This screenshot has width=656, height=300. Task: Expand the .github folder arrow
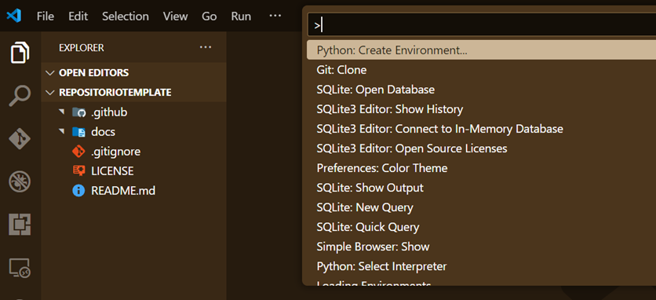click(x=62, y=112)
